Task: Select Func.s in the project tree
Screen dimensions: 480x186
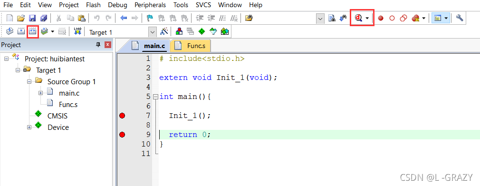Action: [68, 105]
